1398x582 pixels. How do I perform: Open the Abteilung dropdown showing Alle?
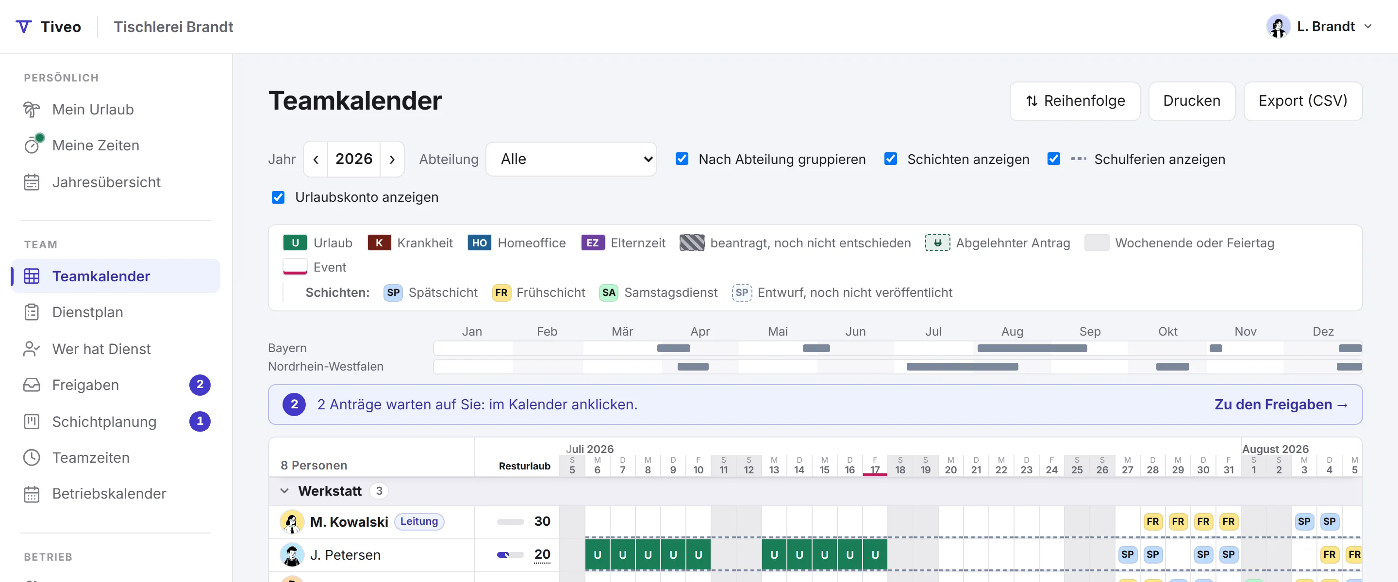[571, 159]
